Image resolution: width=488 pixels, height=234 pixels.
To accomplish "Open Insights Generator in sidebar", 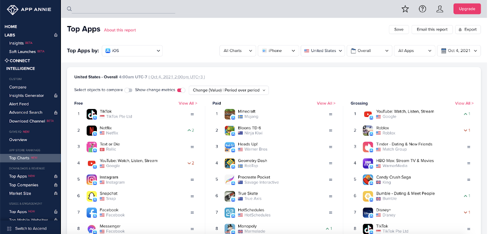I will point(26,95).
